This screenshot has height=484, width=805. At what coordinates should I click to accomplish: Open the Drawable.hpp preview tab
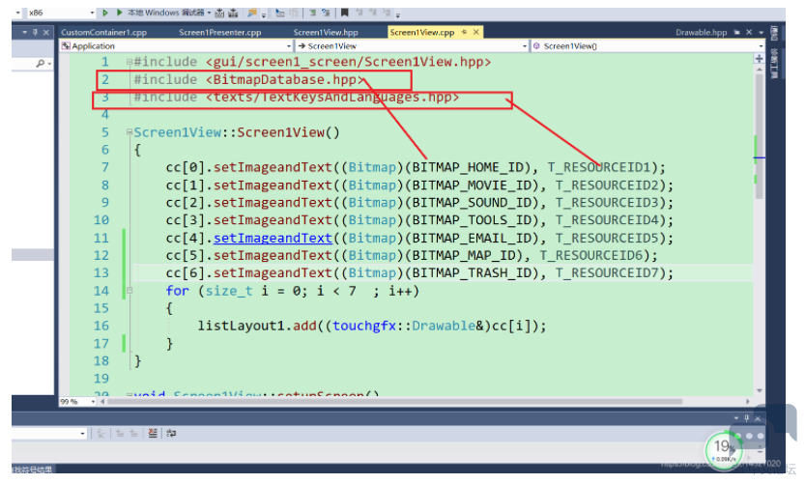[x=701, y=32]
